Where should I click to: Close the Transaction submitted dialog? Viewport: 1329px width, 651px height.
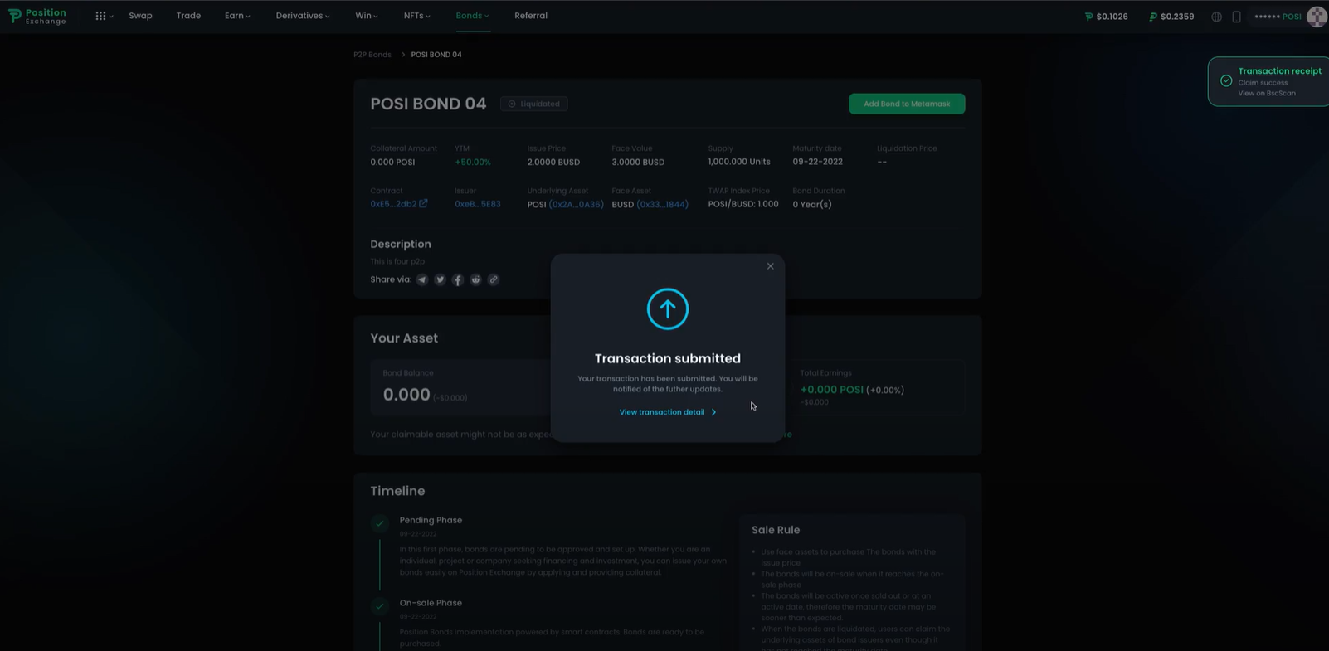770,266
